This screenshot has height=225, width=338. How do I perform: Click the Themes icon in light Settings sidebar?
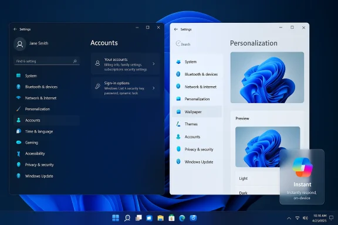[x=178, y=124]
